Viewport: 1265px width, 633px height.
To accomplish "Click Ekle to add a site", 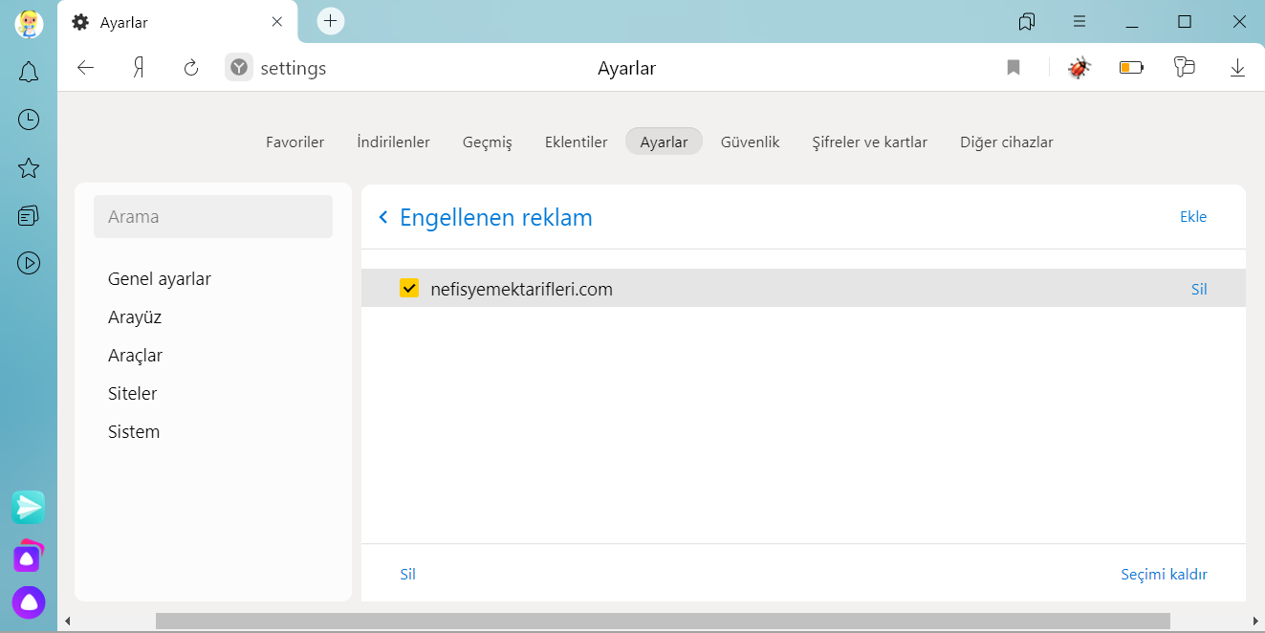I will tap(1193, 217).
